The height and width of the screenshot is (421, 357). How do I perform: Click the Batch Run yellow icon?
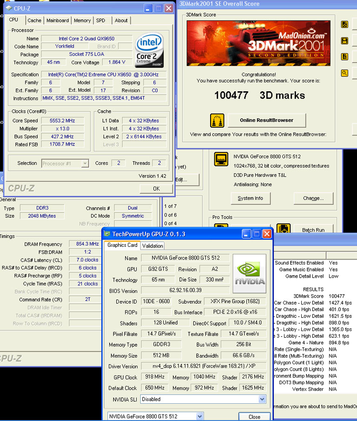coord(283,229)
